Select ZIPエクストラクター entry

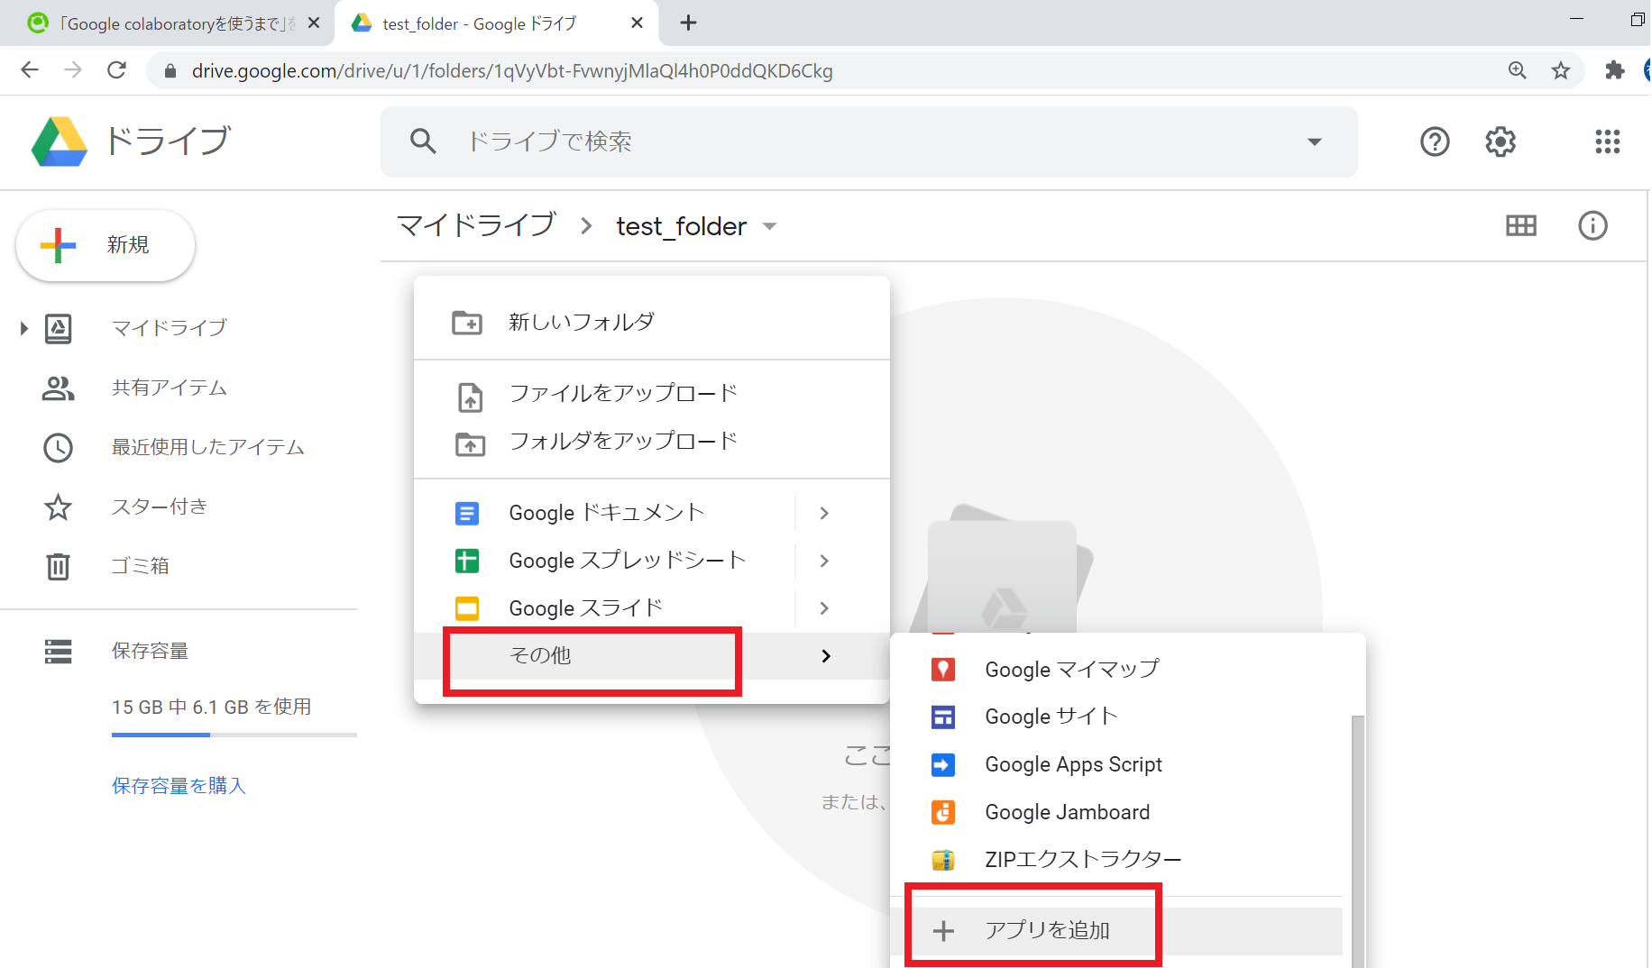[1116, 860]
